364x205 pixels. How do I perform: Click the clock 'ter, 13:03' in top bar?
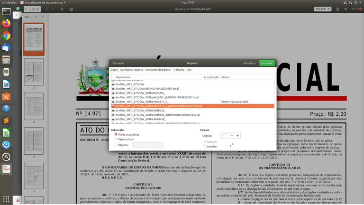click(188, 2)
